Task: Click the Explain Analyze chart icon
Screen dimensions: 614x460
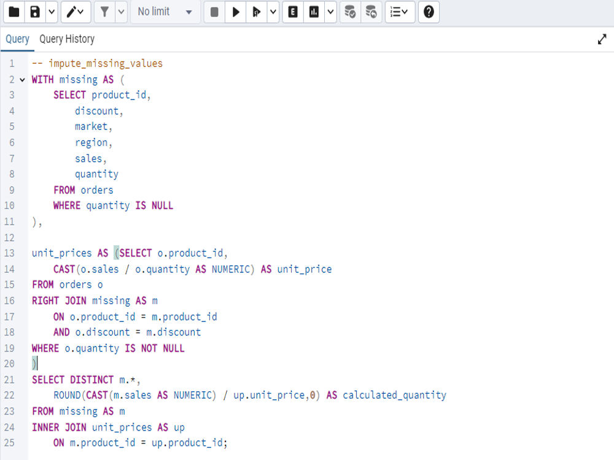Action: pos(314,12)
